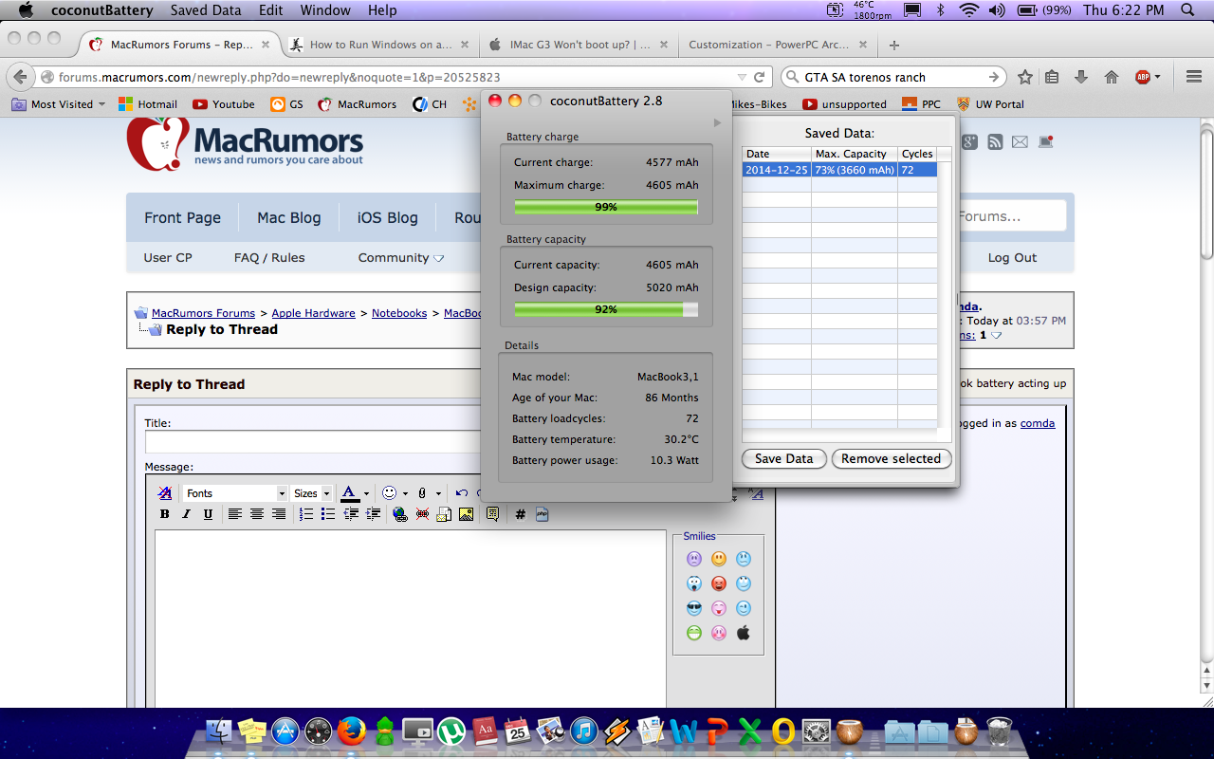Toggle italic formatting in the message editor
The height and width of the screenshot is (759, 1214).
coord(187,514)
